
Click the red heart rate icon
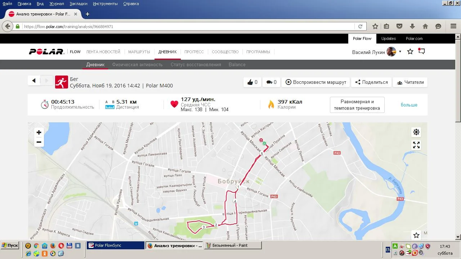click(x=174, y=104)
